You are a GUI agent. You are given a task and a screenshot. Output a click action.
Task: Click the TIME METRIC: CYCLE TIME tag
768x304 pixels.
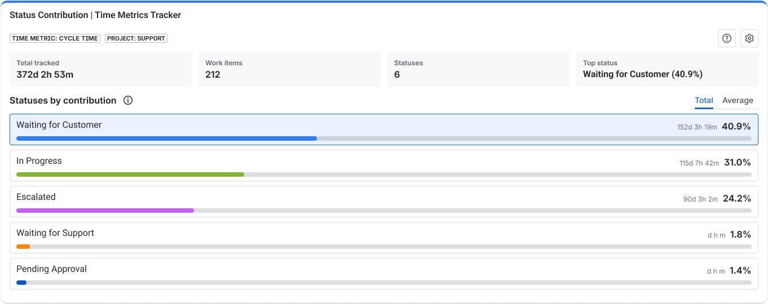55,38
